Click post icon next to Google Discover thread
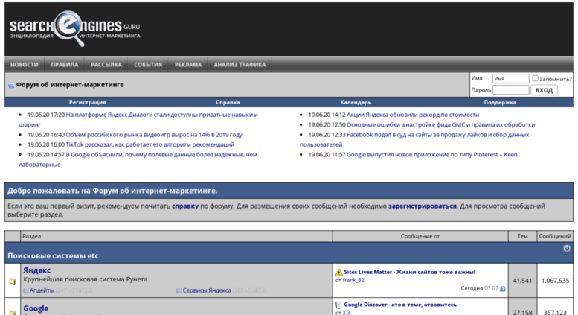This screenshot has width=578, height=315. 338,305
